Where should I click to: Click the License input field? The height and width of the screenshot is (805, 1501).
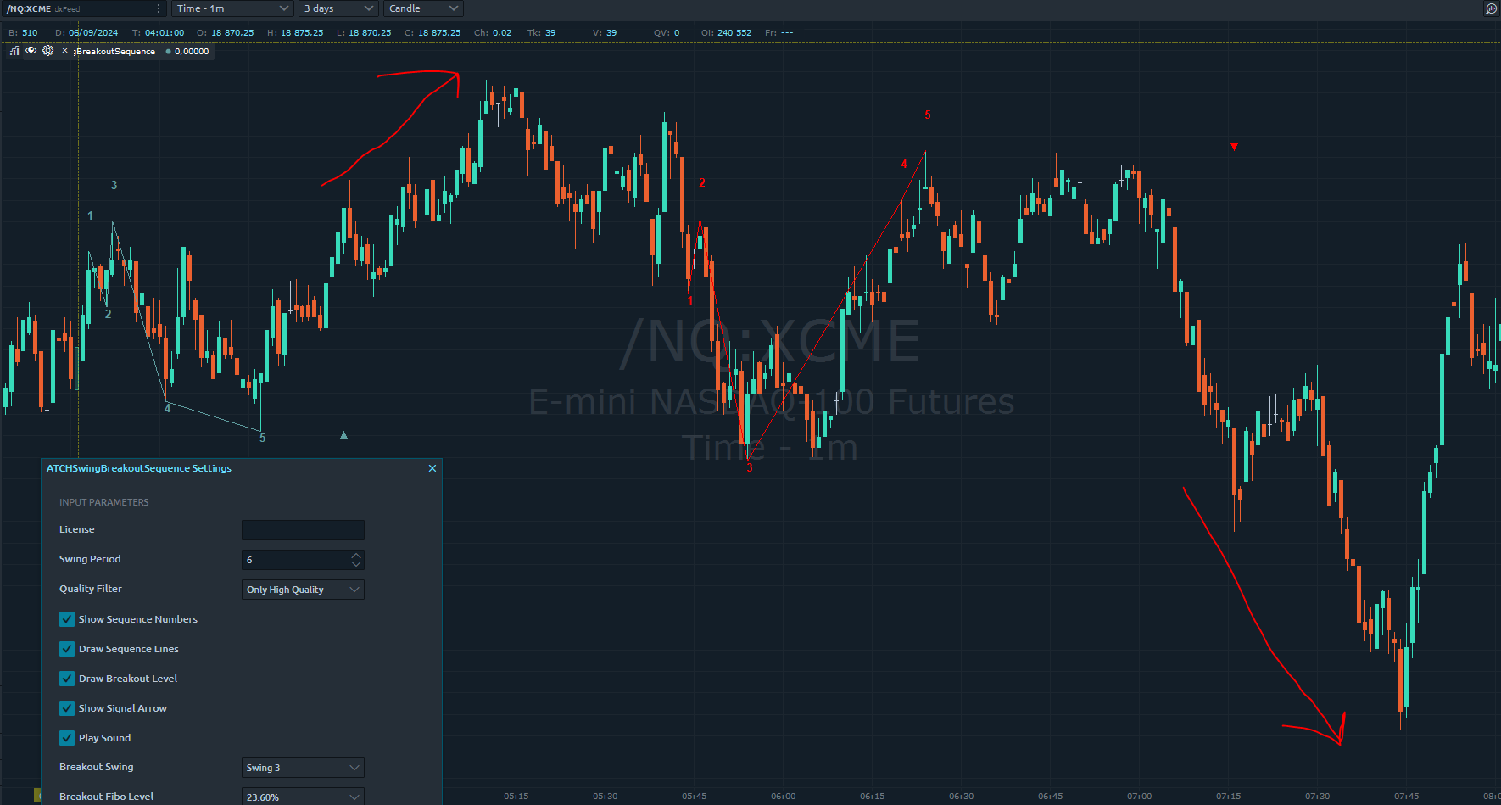coord(303,530)
